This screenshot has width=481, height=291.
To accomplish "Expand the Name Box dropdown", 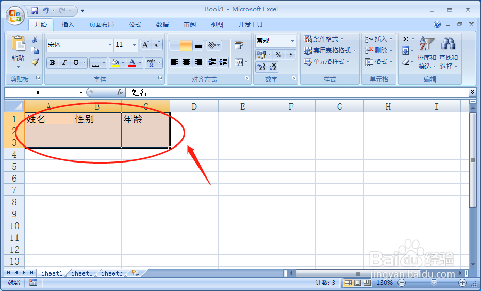I will pyautogui.click(x=81, y=93).
